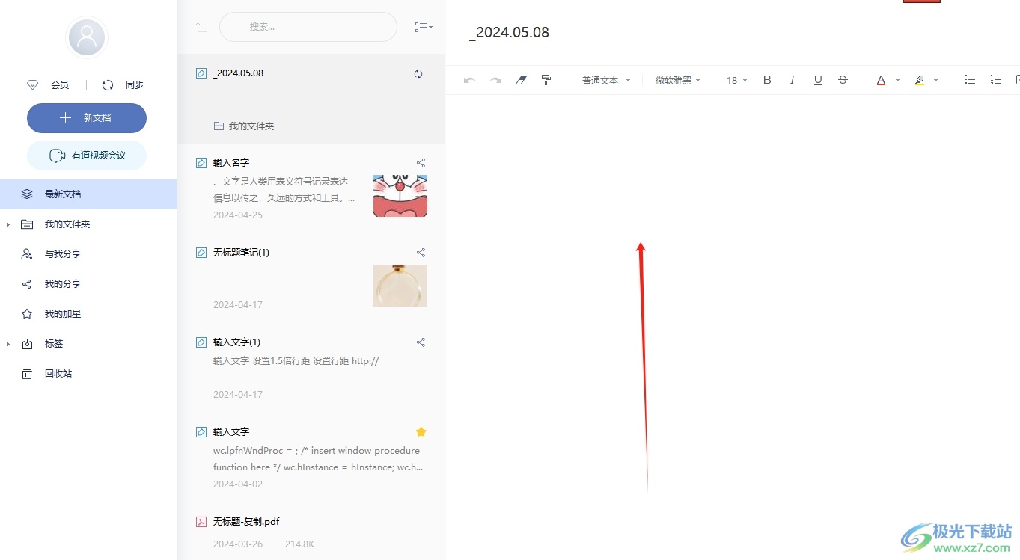This screenshot has width=1020, height=560.
Task: Click the user avatar icon
Action: 87,37
